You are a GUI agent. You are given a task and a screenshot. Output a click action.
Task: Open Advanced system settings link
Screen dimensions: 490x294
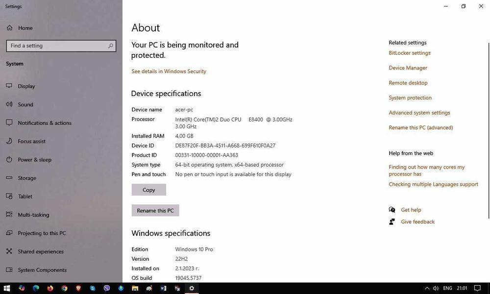coord(419,113)
